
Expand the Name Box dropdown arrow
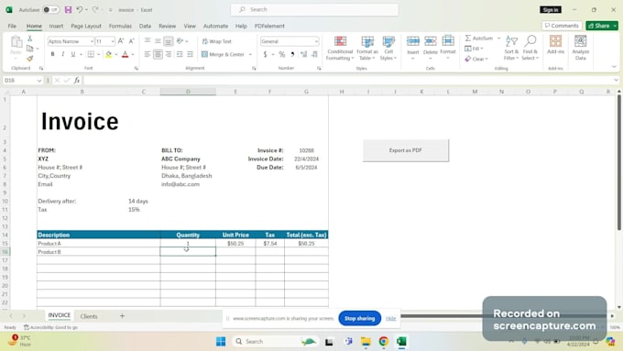pyautogui.click(x=38, y=81)
